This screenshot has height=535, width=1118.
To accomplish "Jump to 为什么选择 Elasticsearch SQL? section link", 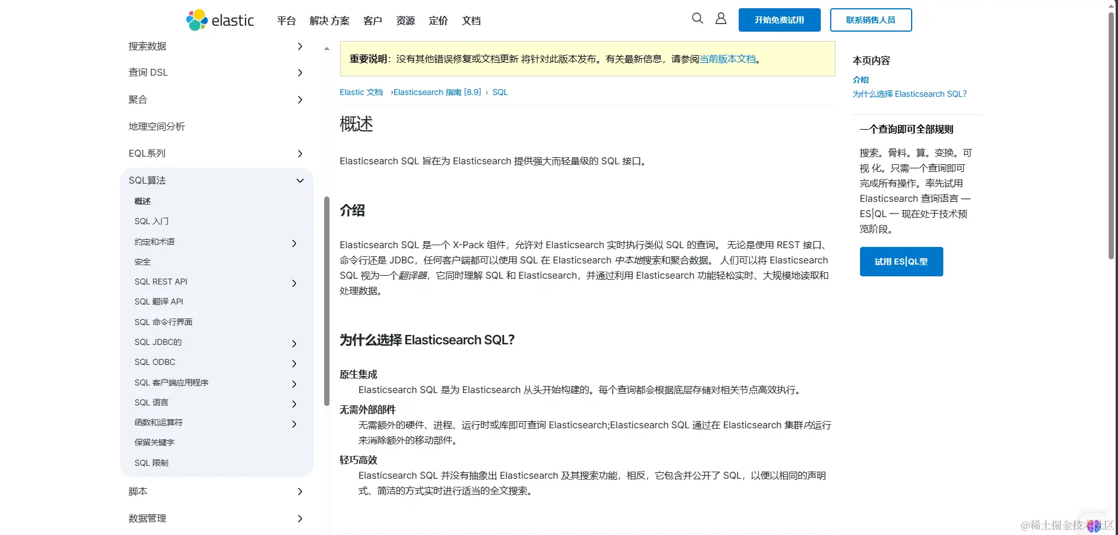I will click(x=909, y=94).
